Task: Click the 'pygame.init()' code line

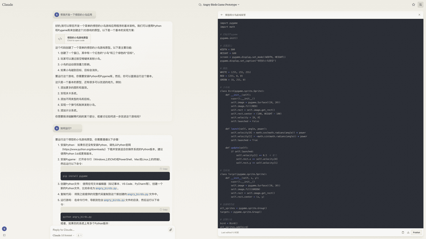Action: (x=229, y=38)
